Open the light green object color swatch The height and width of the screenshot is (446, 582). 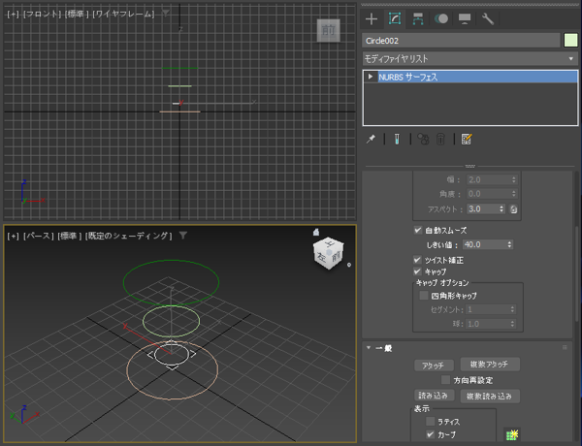coord(570,41)
